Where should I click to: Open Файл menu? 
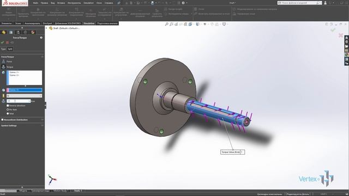click(35, 3)
